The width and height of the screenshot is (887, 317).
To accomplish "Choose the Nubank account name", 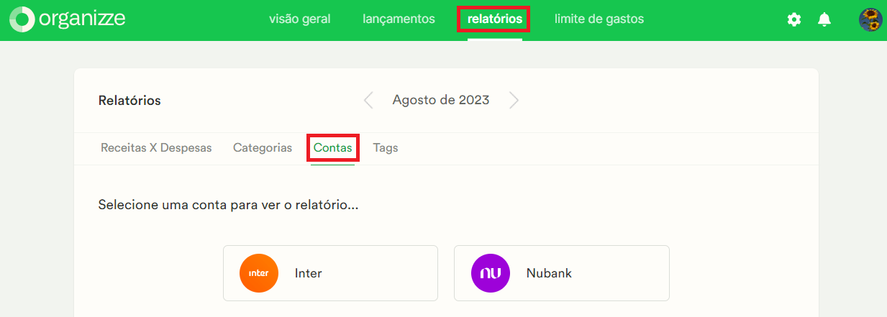I will (x=549, y=273).
